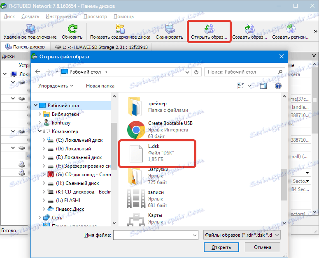Open the Помощь menu
This screenshot has height=258, width=319.
pyautogui.click(x=124, y=16)
